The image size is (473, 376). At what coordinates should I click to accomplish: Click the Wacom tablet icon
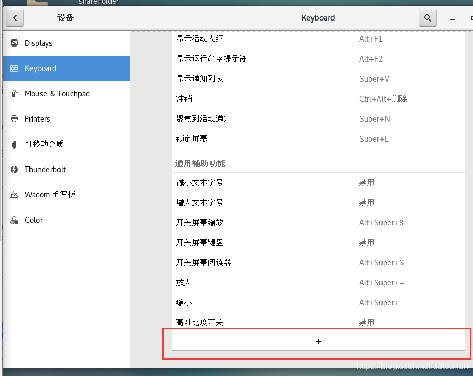click(14, 194)
